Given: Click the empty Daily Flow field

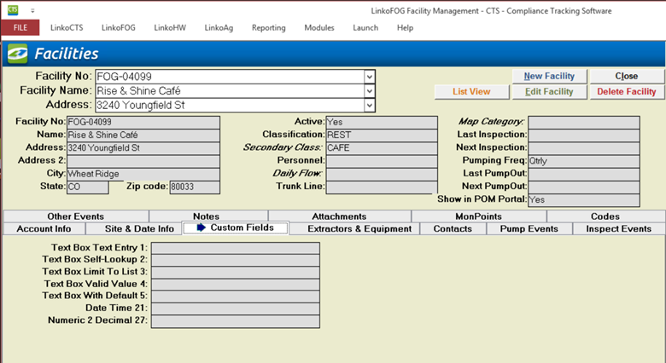Looking at the screenshot, I should [382, 174].
